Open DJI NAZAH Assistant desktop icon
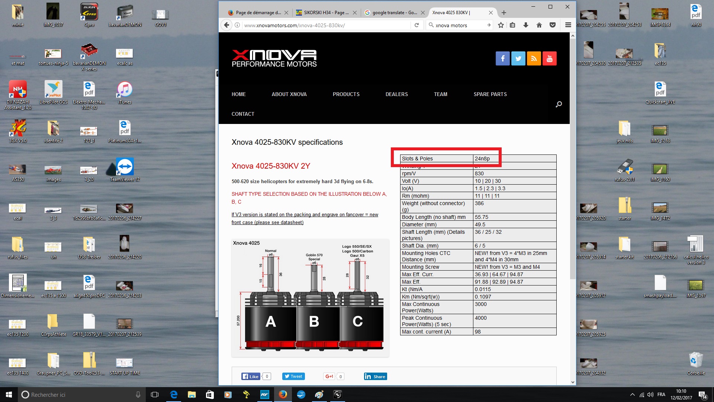The image size is (714, 402). point(18,95)
